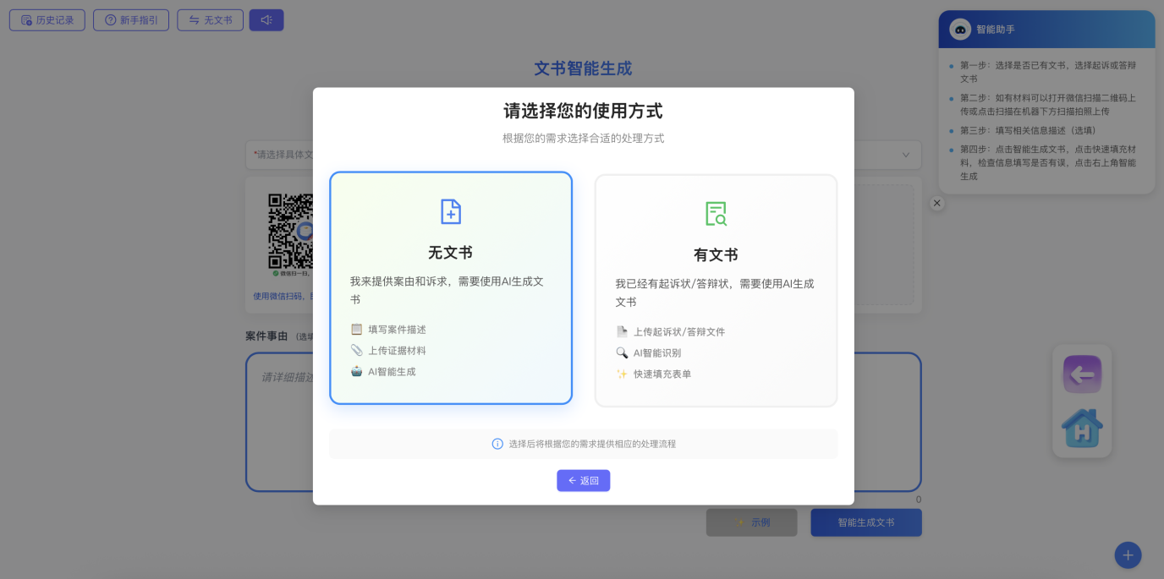Viewport: 1164px width, 579px height.
Task: Click the voice broadcast speaker icon in top toolbar
Action: pyautogui.click(x=266, y=19)
